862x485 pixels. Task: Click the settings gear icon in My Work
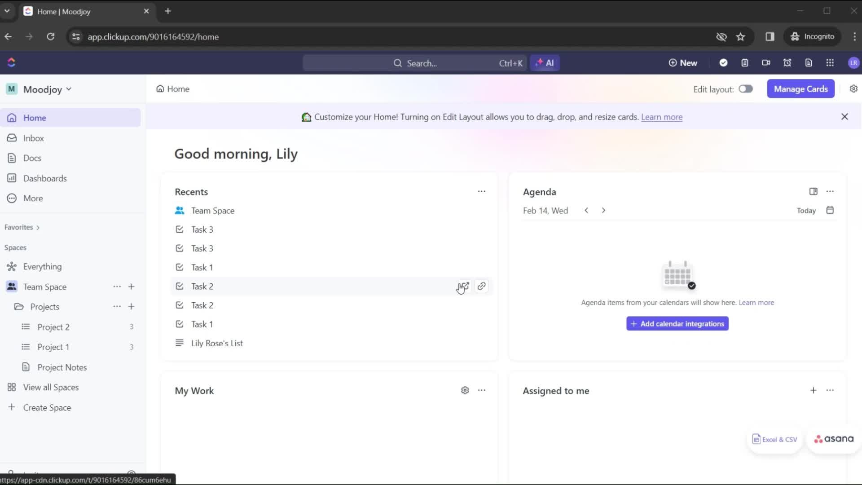(x=464, y=390)
